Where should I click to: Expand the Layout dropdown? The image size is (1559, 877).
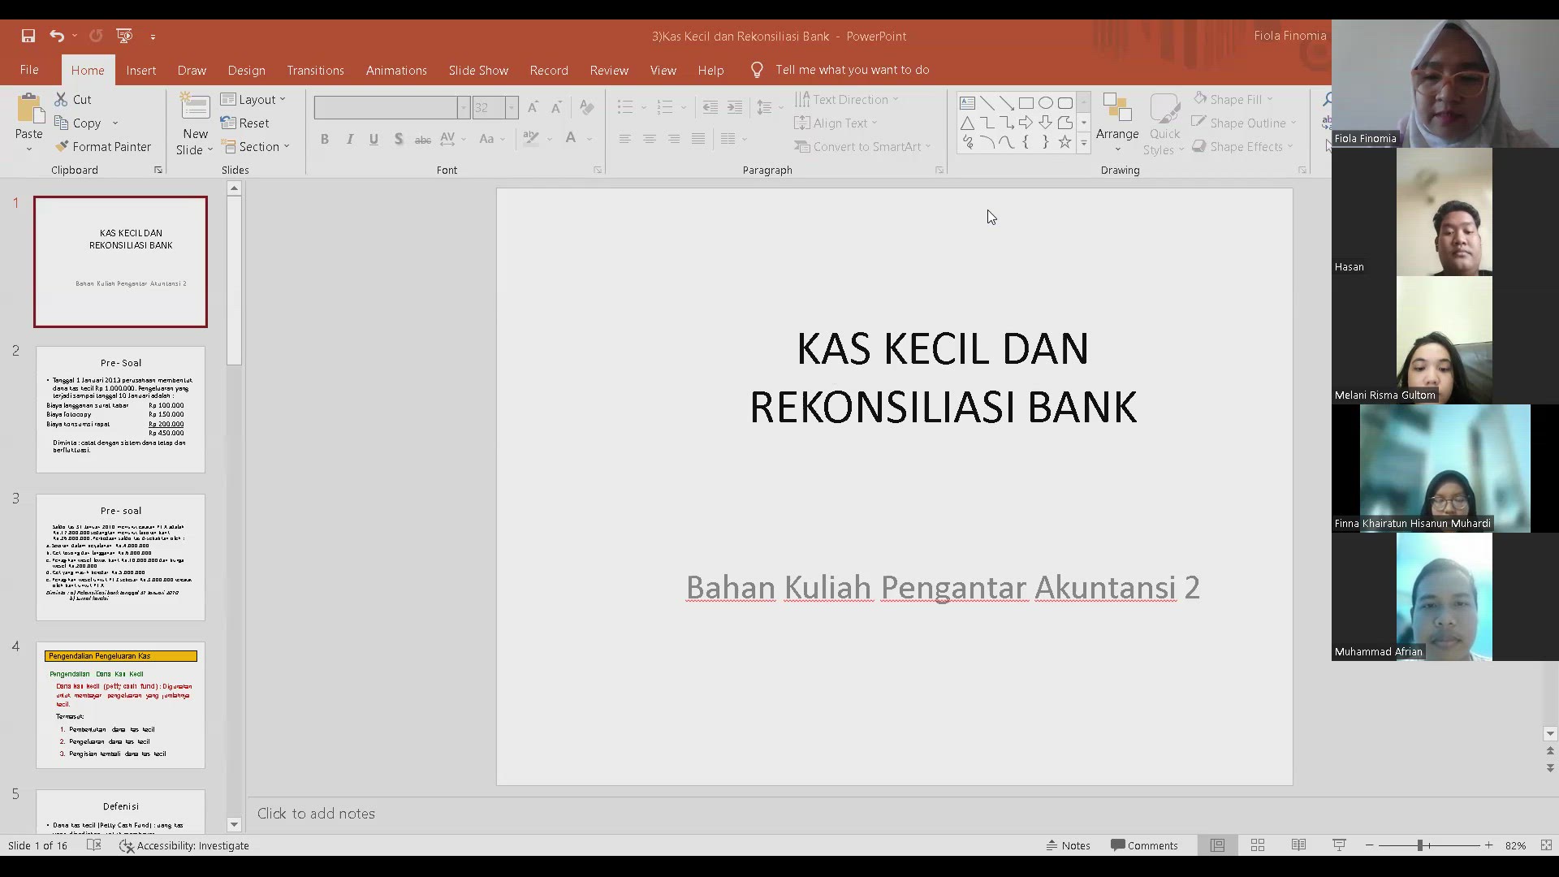254,99
